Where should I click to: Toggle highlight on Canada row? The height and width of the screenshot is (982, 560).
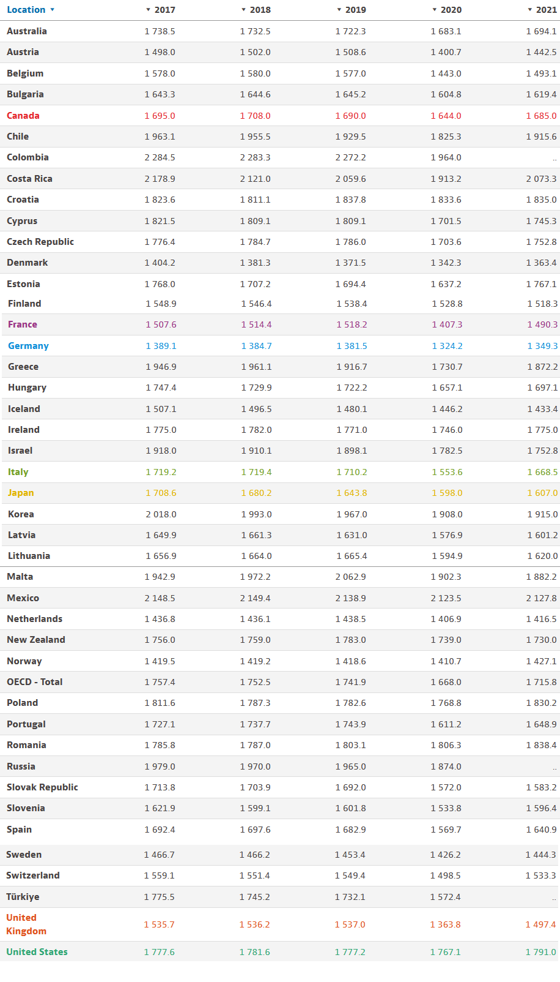coord(23,116)
